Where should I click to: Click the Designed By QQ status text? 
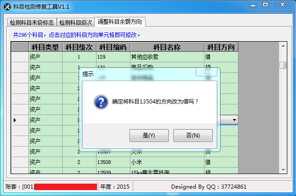click(209, 187)
